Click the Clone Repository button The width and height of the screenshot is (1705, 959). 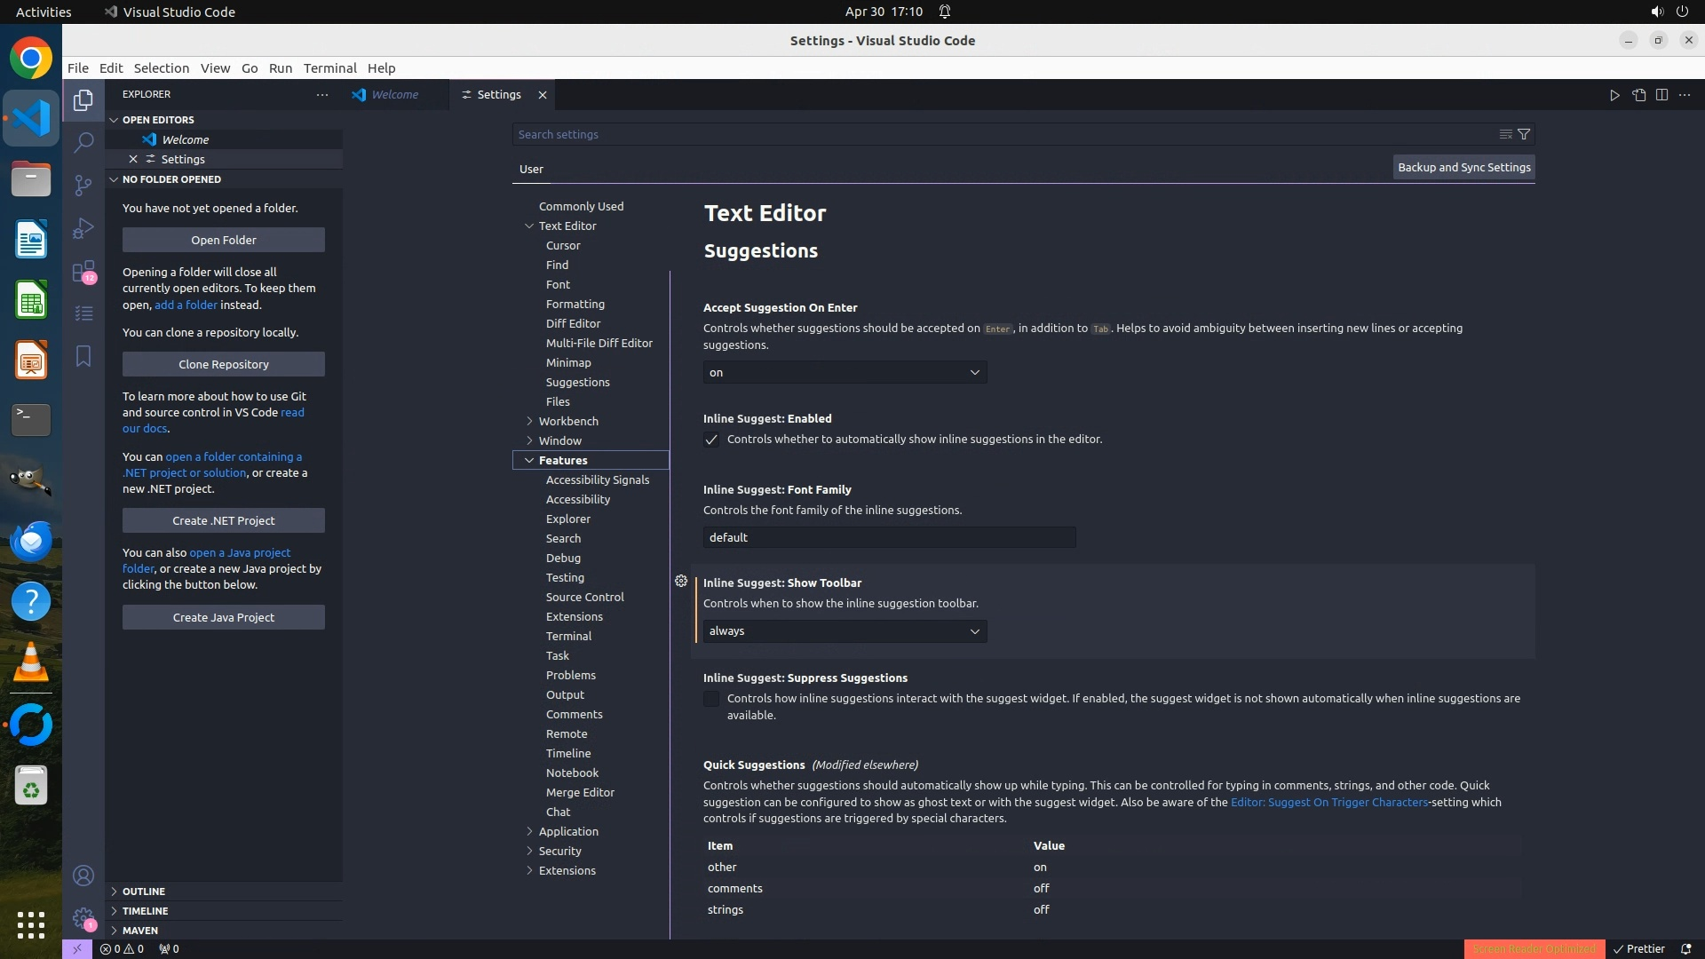point(224,364)
